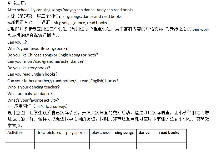
Task: Click the sentence 'Andy can read books.'
Action: click(x=115, y=10)
